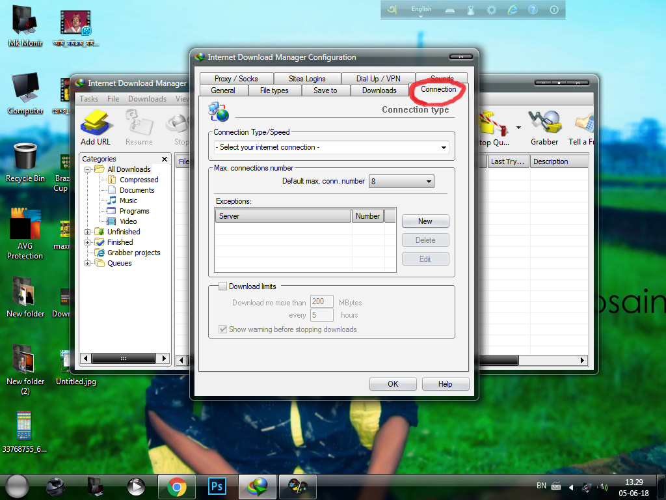
Task: Click Categories horizontal scrollbar thumb
Action: pyautogui.click(x=123, y=359)
